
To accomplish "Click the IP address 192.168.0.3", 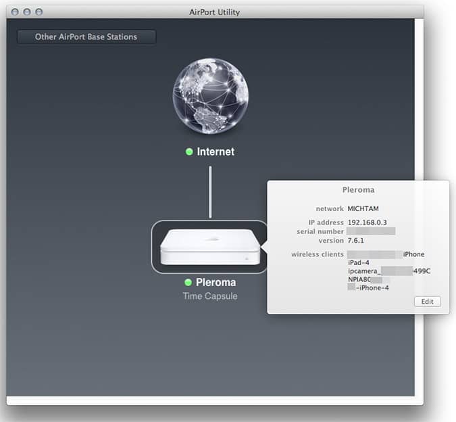I will click(x=367, y=222).
